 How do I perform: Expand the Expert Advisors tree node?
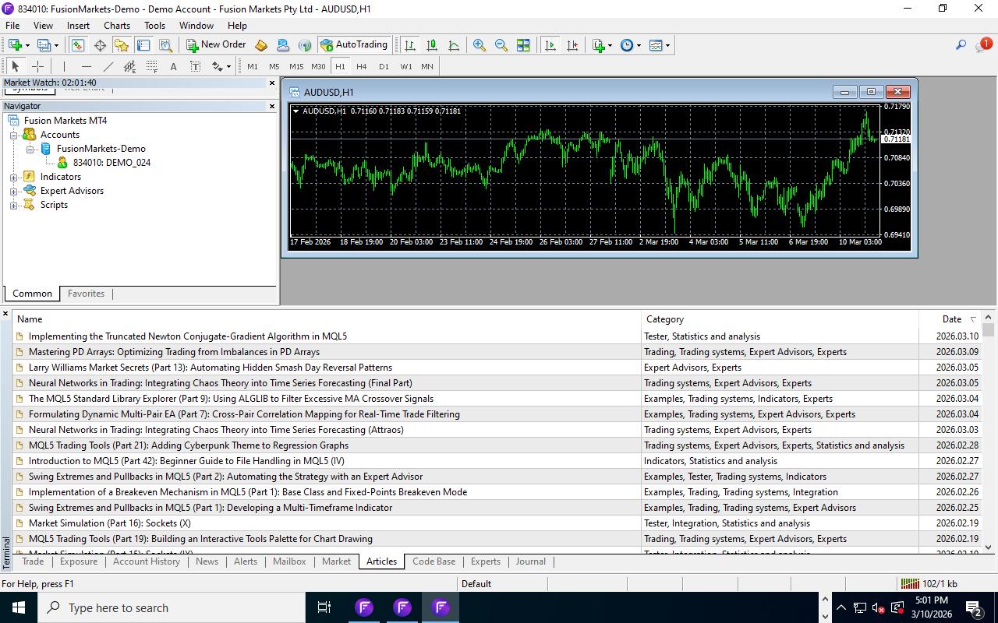click(13, 191)
